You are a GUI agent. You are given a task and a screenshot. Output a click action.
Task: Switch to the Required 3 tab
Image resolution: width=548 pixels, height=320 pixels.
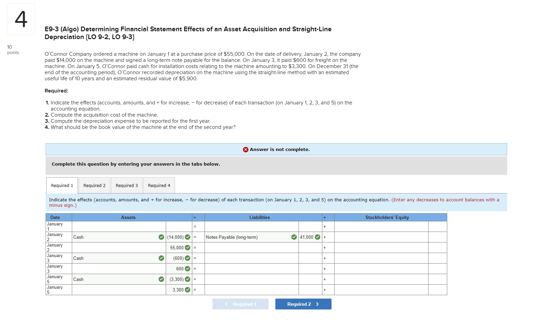(127, 185)
